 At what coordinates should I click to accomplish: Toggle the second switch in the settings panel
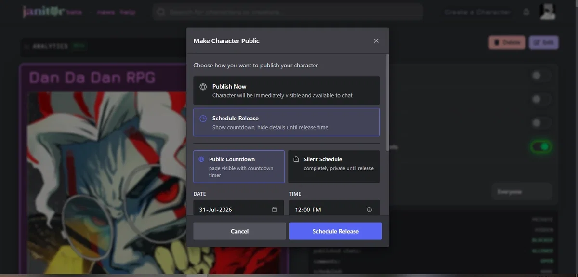(x=540, y=99)
